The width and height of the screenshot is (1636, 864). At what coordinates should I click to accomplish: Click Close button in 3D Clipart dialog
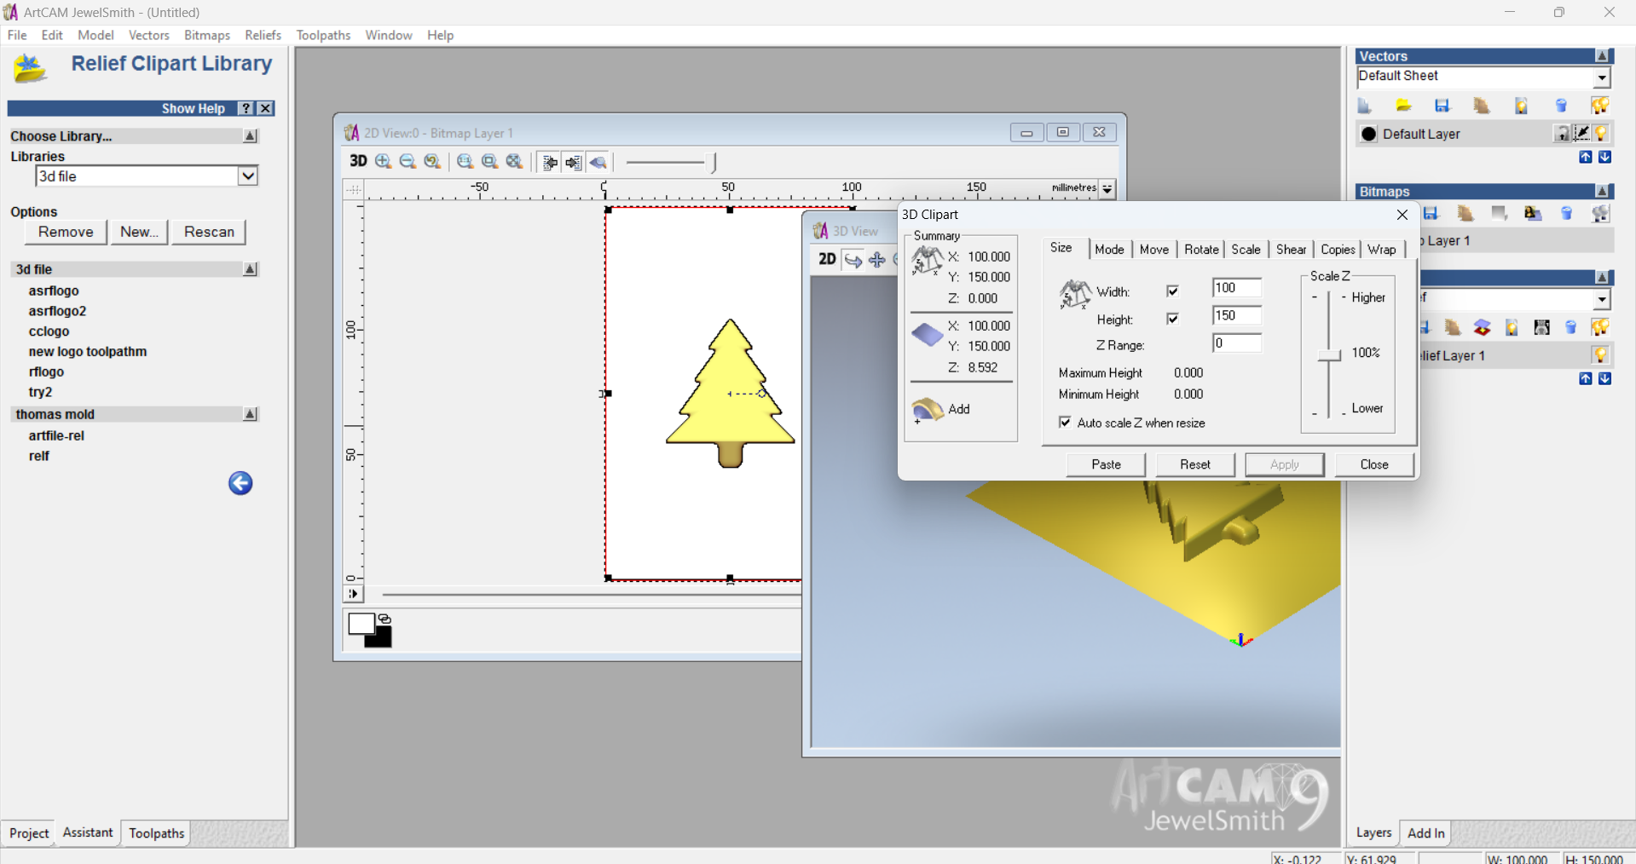pyautogui.click(x=1374, y=464)
